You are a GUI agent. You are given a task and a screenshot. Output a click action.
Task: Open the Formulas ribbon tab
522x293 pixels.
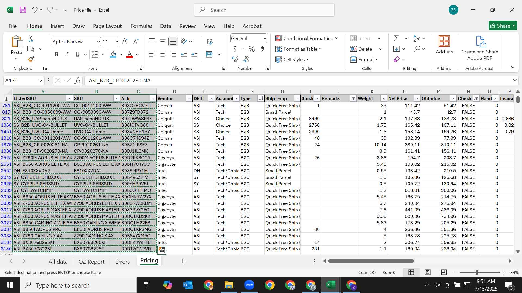[x=141, y=26]
